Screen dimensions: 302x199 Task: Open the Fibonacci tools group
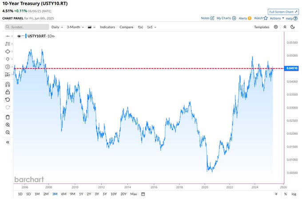[8, 44]
